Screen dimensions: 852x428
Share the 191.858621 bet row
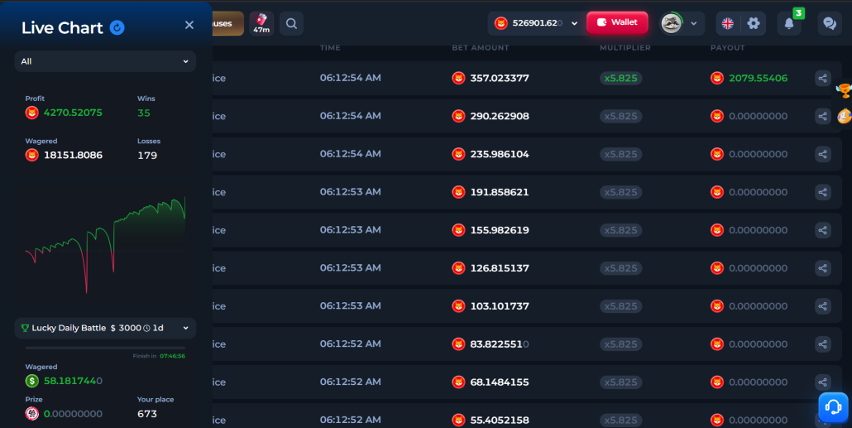click(823, 192)
